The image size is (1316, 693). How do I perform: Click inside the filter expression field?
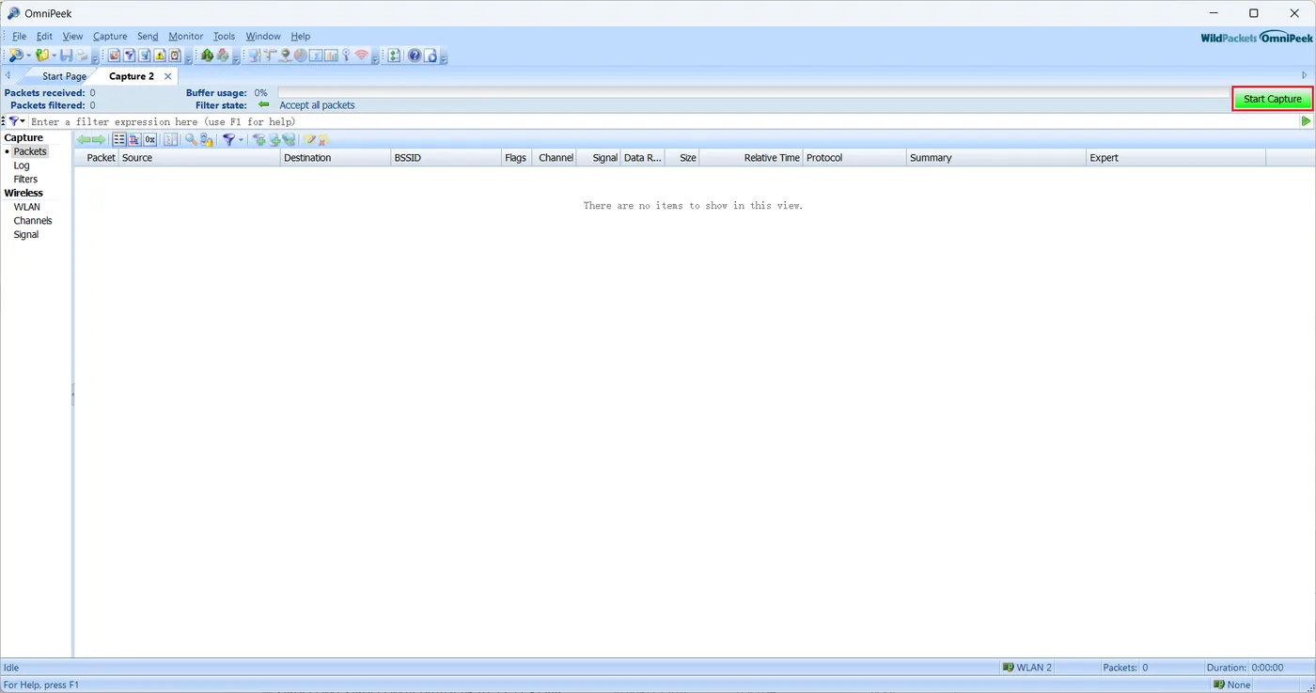[664, 121]
